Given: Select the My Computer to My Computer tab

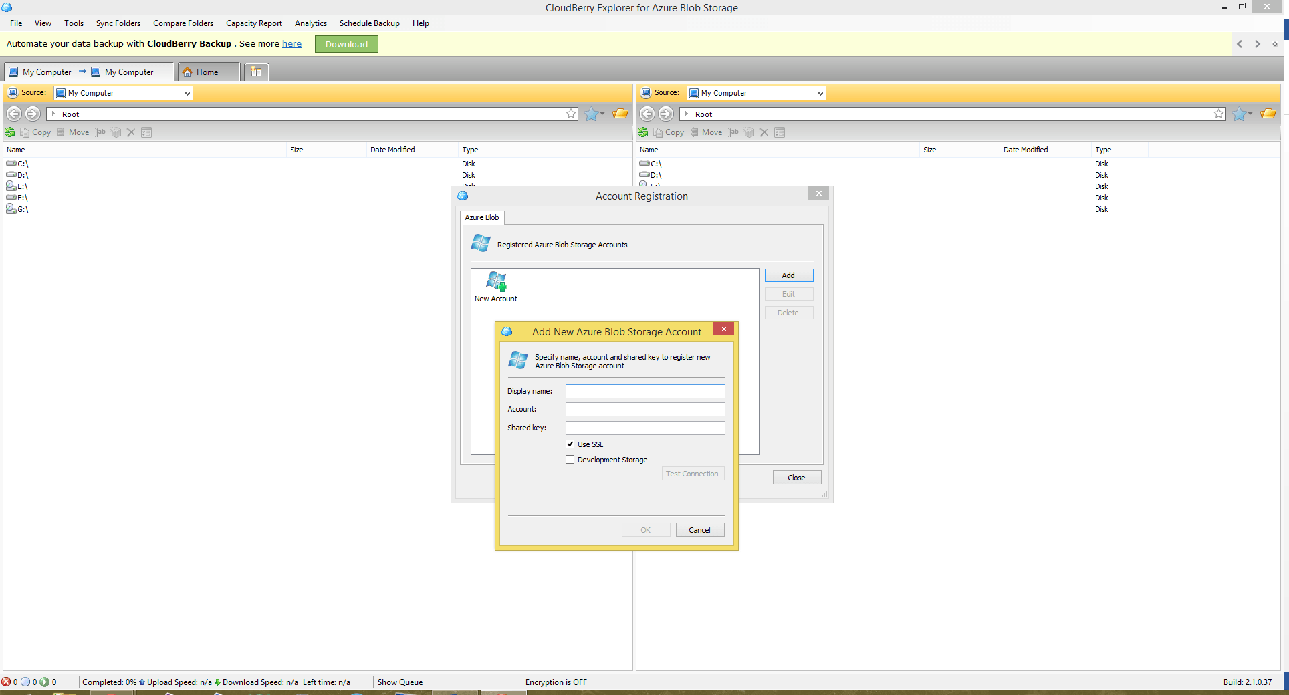Looking at the screenshot, I should click(88, 72).
